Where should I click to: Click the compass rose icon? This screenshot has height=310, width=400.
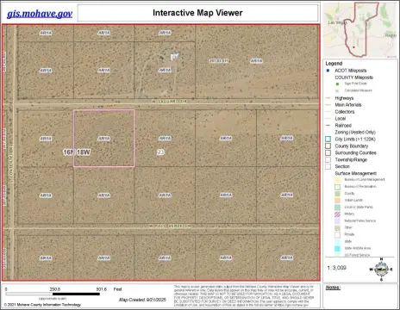[381, 270]
